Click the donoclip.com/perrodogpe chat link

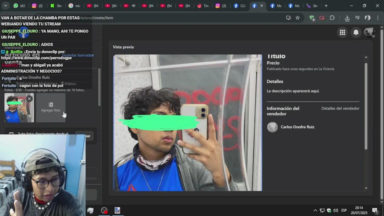36,58
